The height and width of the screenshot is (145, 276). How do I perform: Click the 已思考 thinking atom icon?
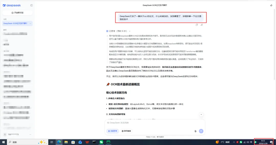(107, 31)
